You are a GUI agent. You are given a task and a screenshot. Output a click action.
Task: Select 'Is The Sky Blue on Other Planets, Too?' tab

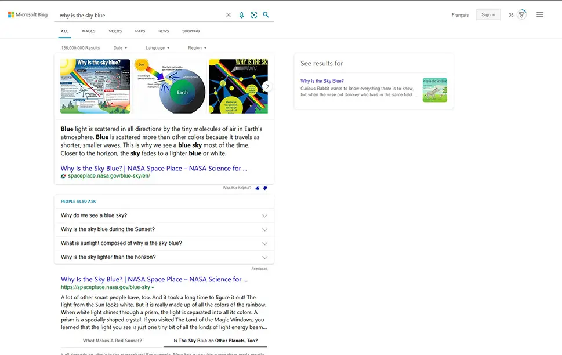(215, 341)
